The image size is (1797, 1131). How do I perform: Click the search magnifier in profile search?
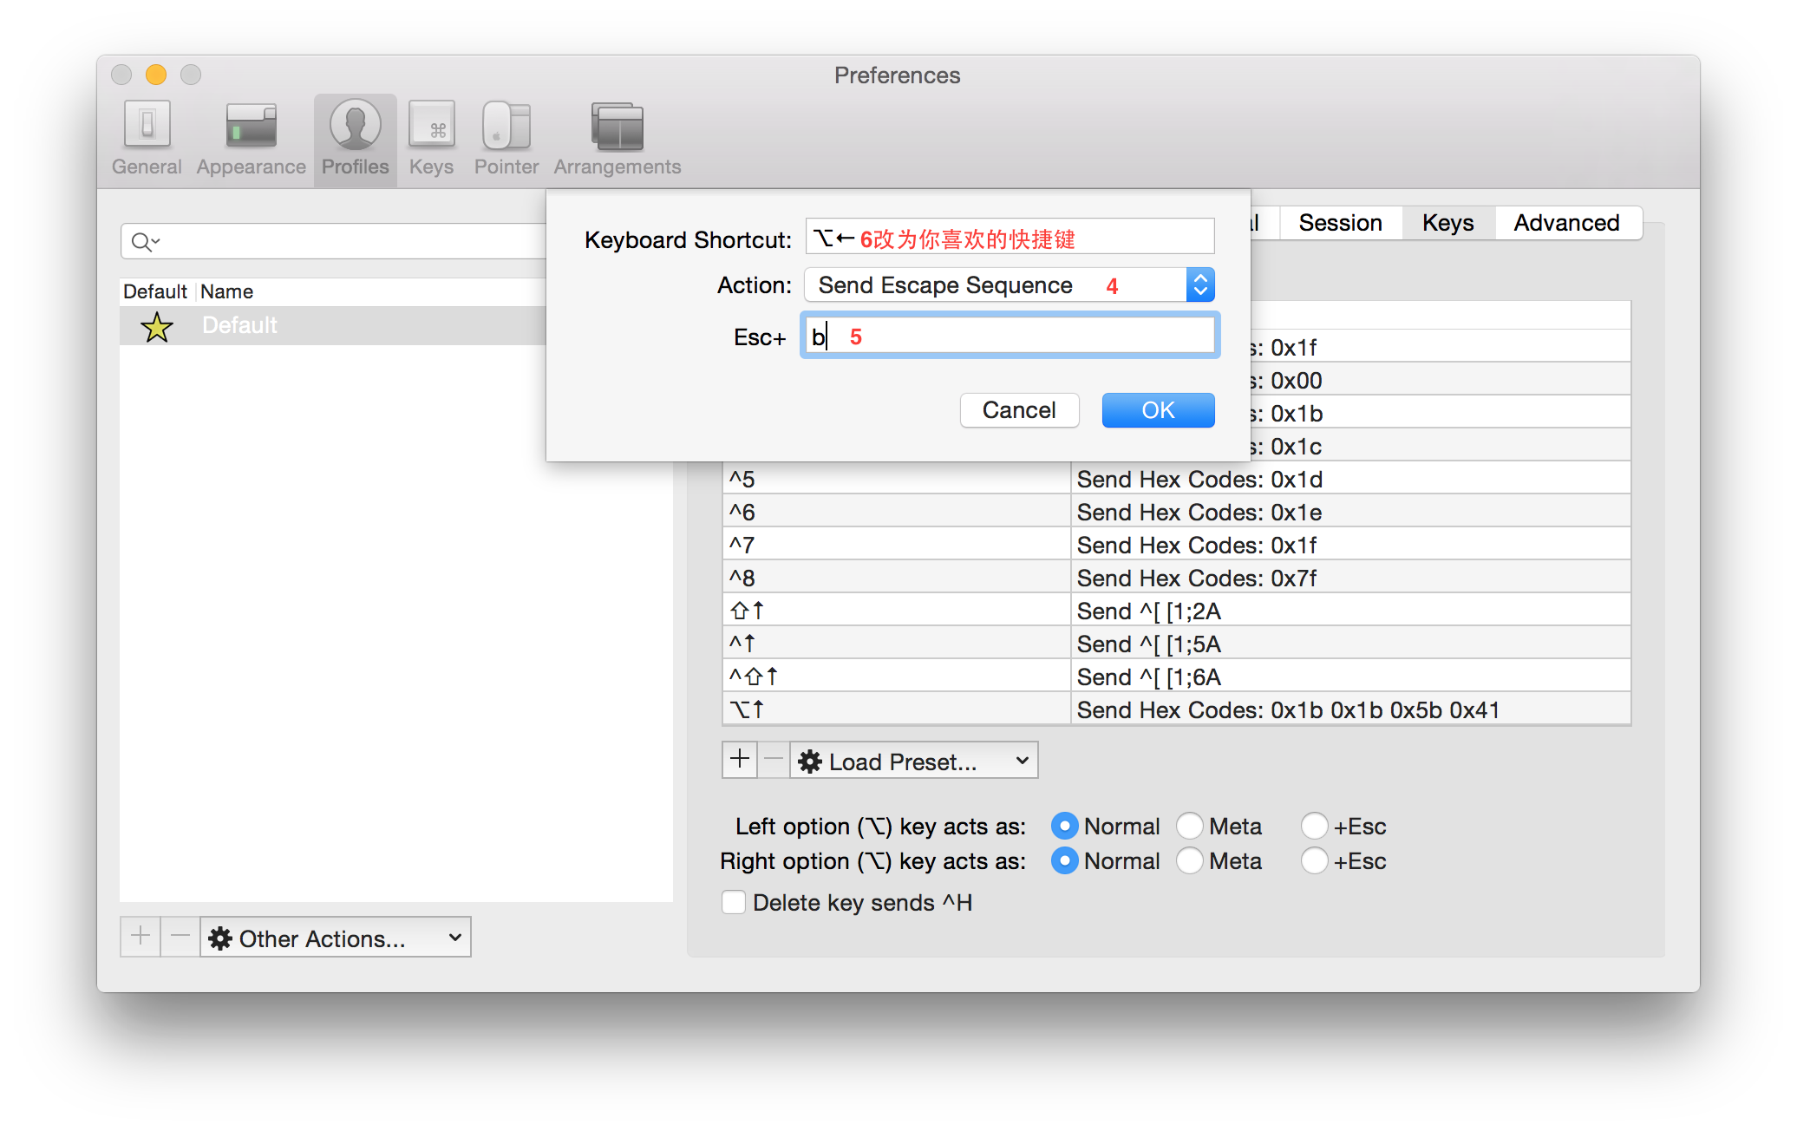point(141,242)
